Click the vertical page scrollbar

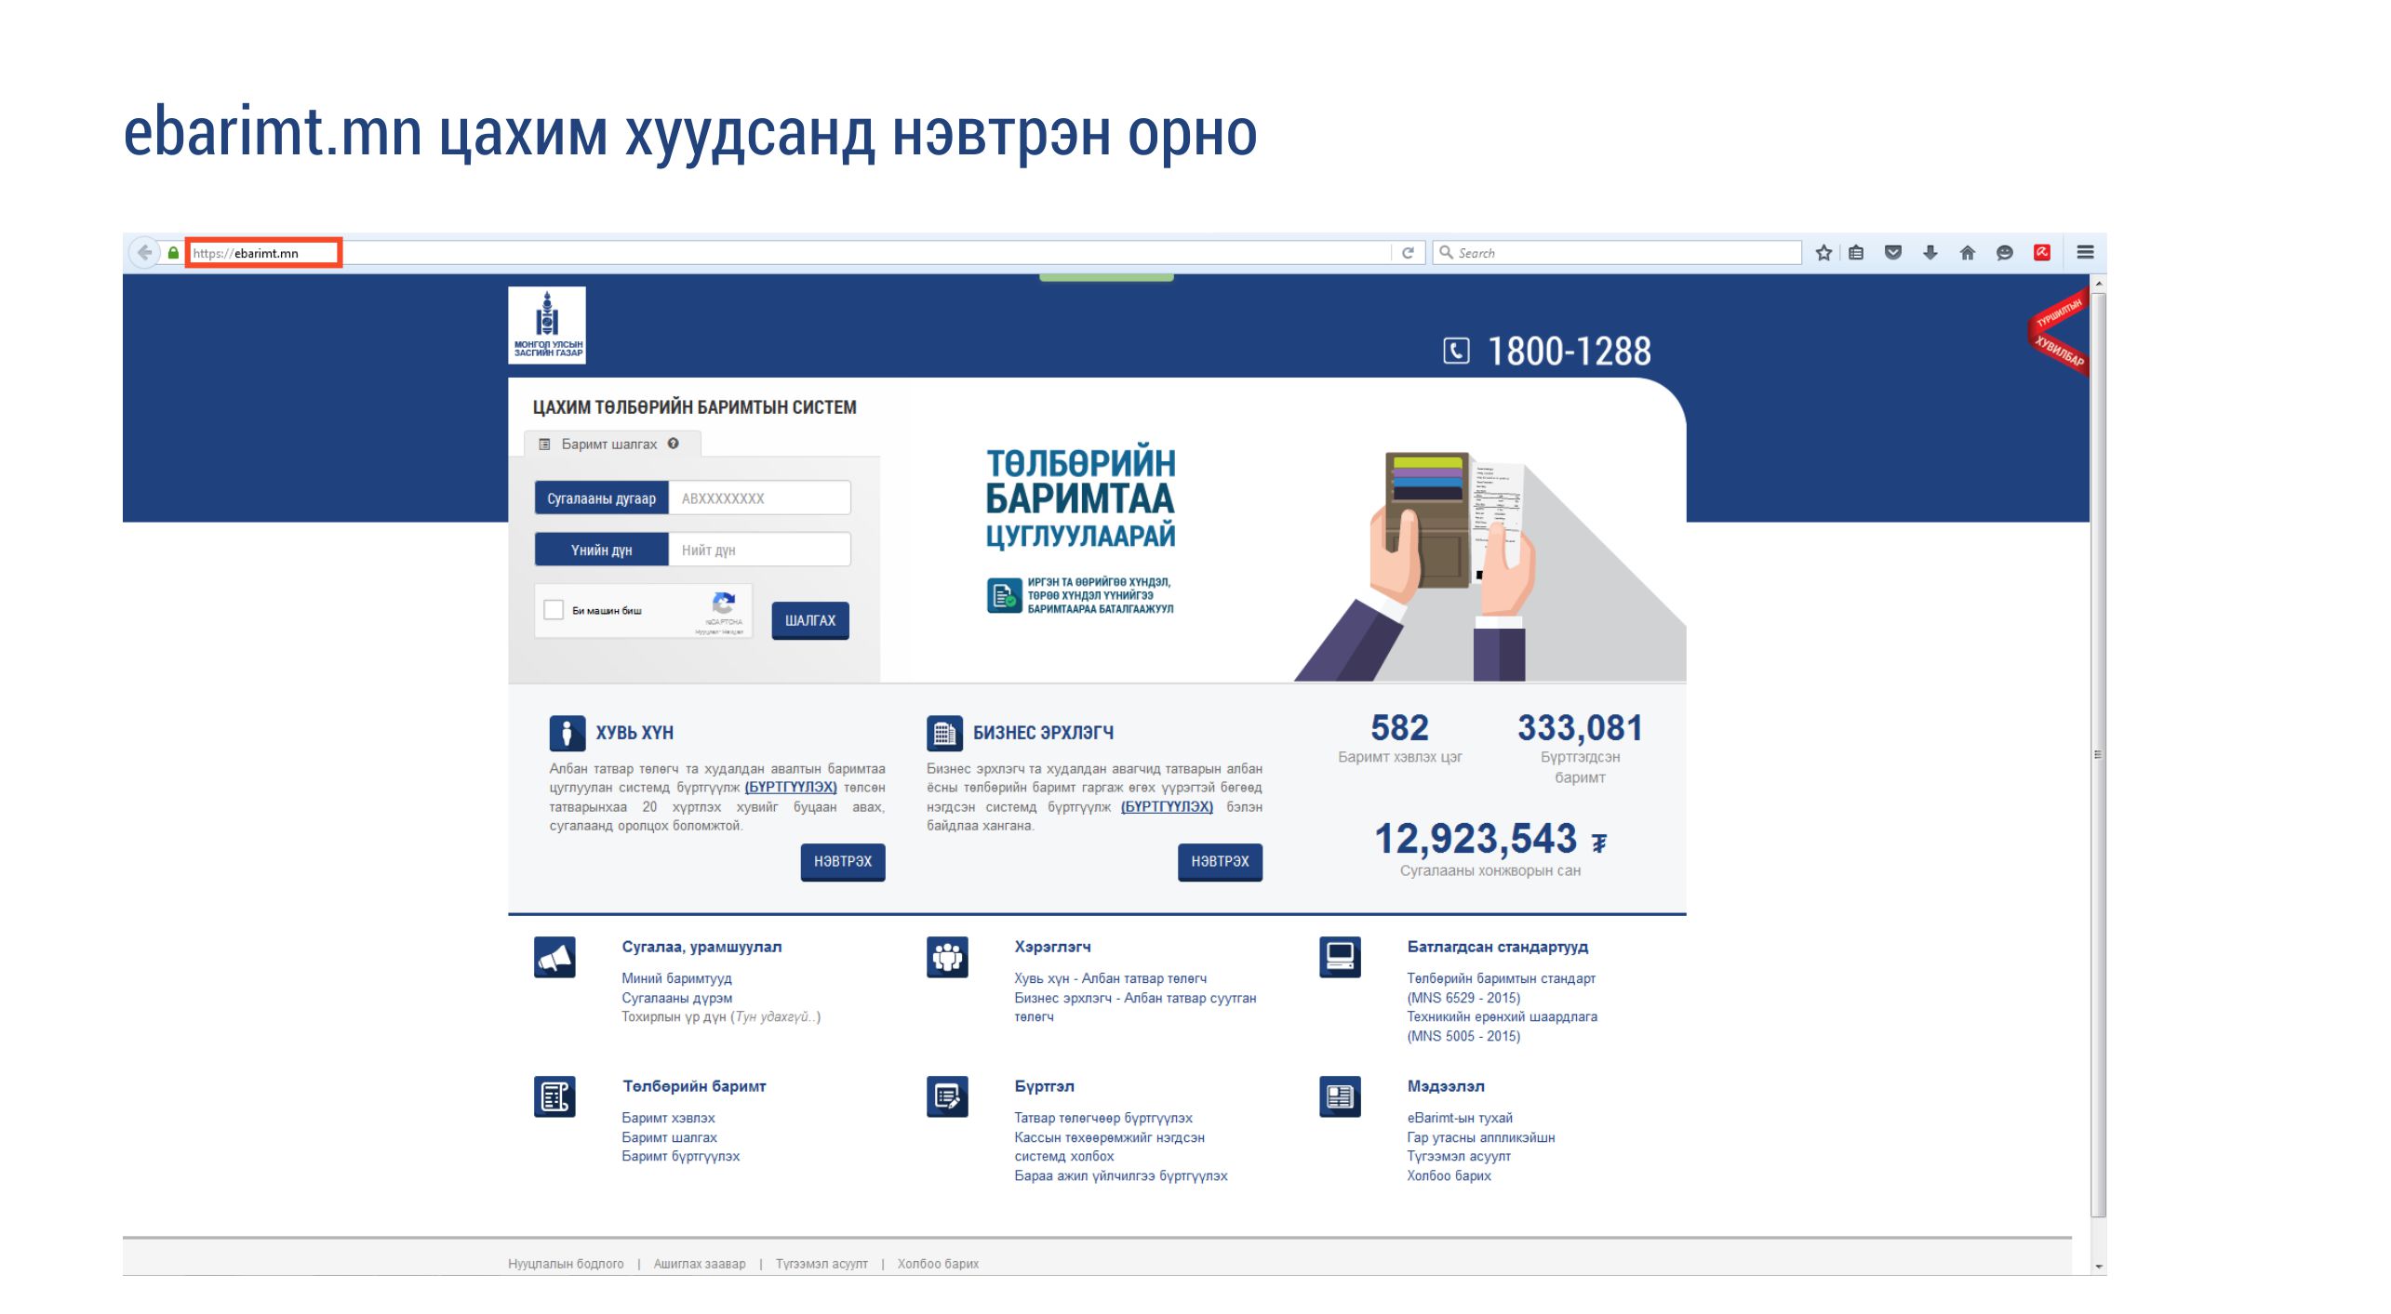2098,753
